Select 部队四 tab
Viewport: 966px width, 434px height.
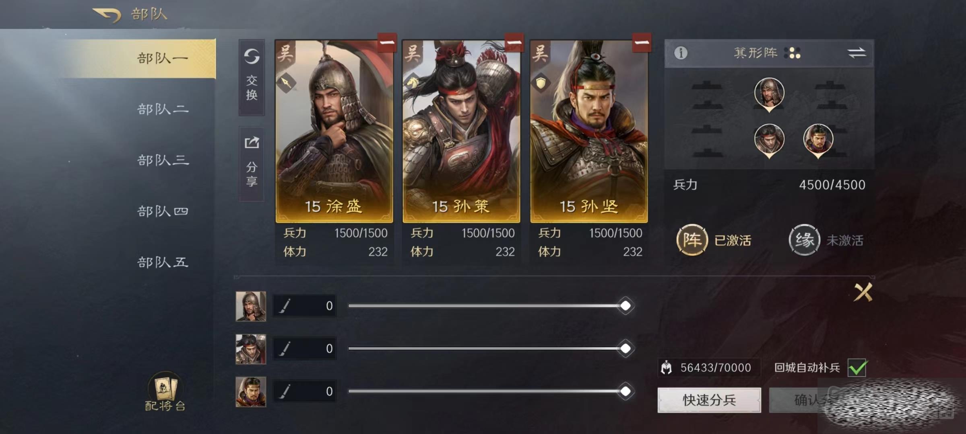click(x=163, y=211)
